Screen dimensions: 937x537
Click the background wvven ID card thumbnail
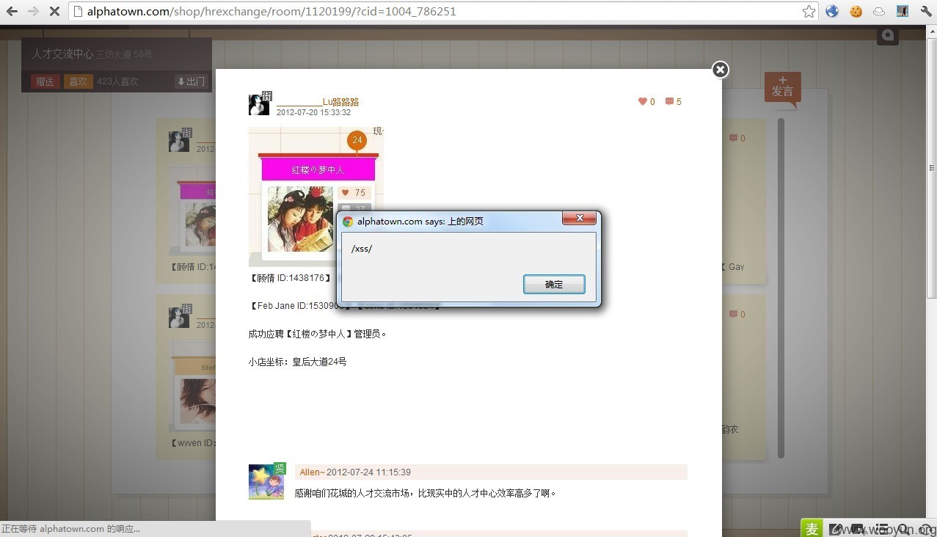click(192, 387)
